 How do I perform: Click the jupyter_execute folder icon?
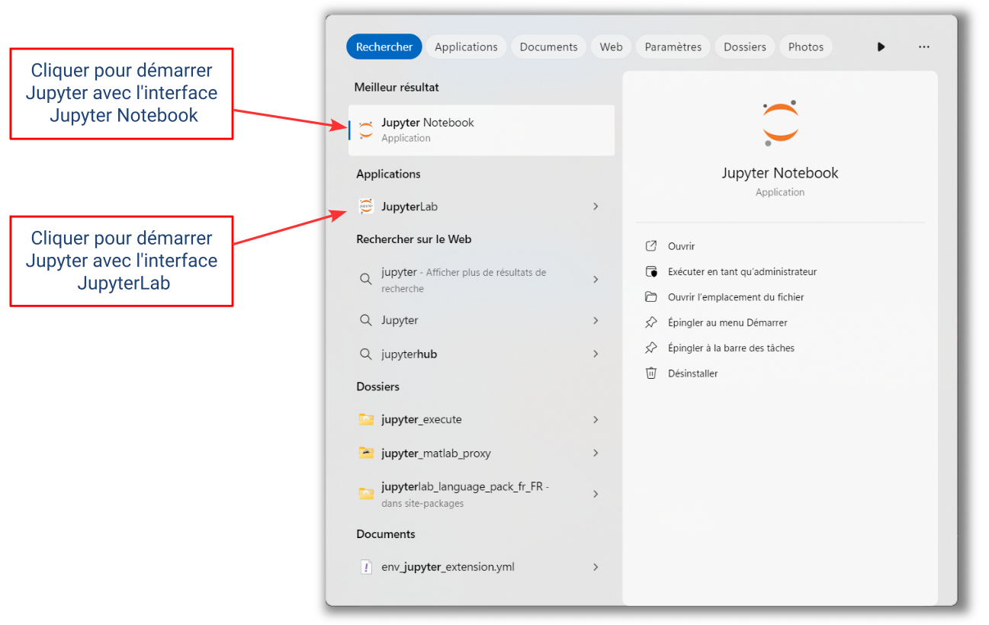click(x=366, y=419)
